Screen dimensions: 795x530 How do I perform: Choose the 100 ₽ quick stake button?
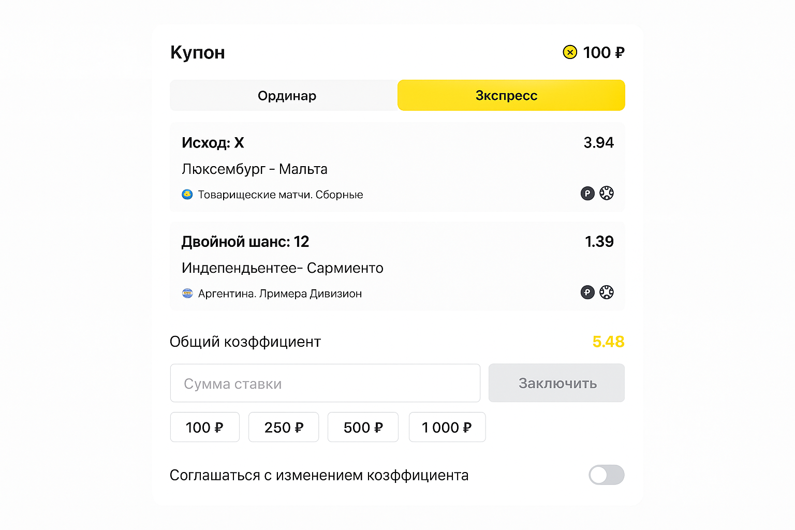click(x=204, y=427)
